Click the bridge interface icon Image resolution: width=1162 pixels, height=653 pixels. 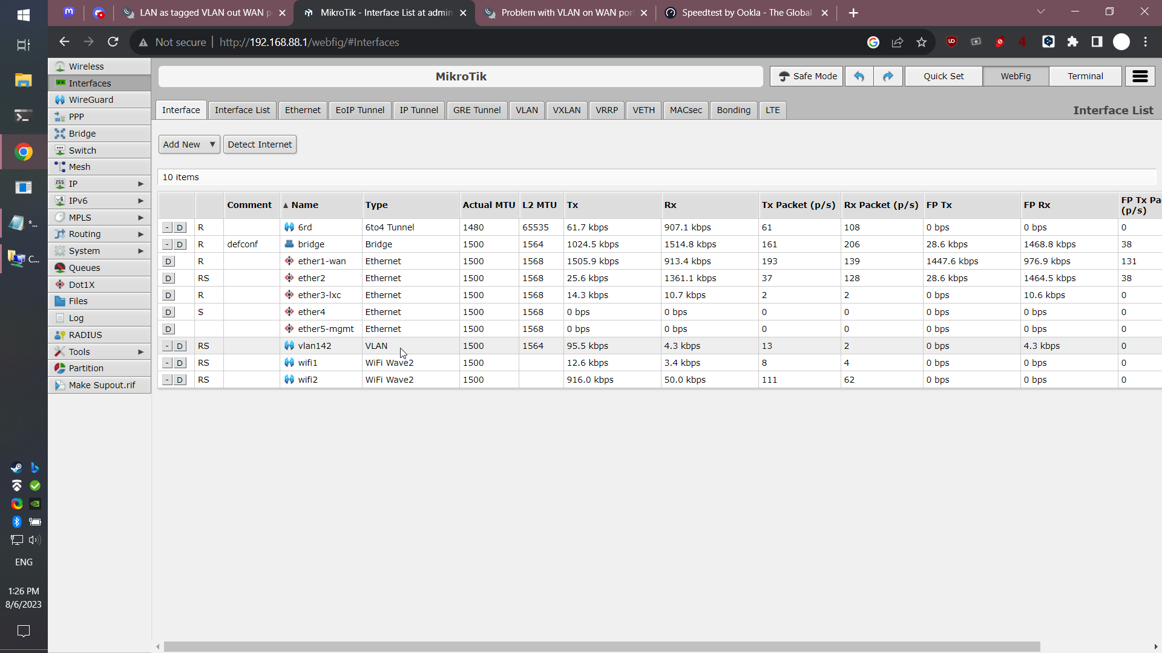pos(289,244)
